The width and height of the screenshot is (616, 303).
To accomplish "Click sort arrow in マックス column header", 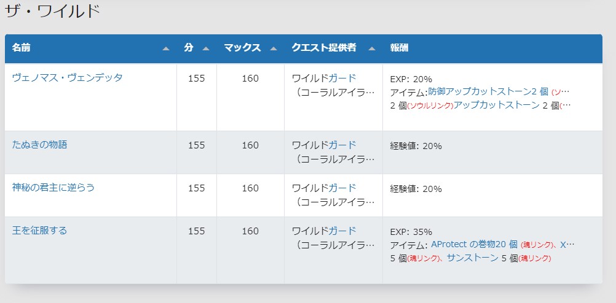I will click(274, 48).
